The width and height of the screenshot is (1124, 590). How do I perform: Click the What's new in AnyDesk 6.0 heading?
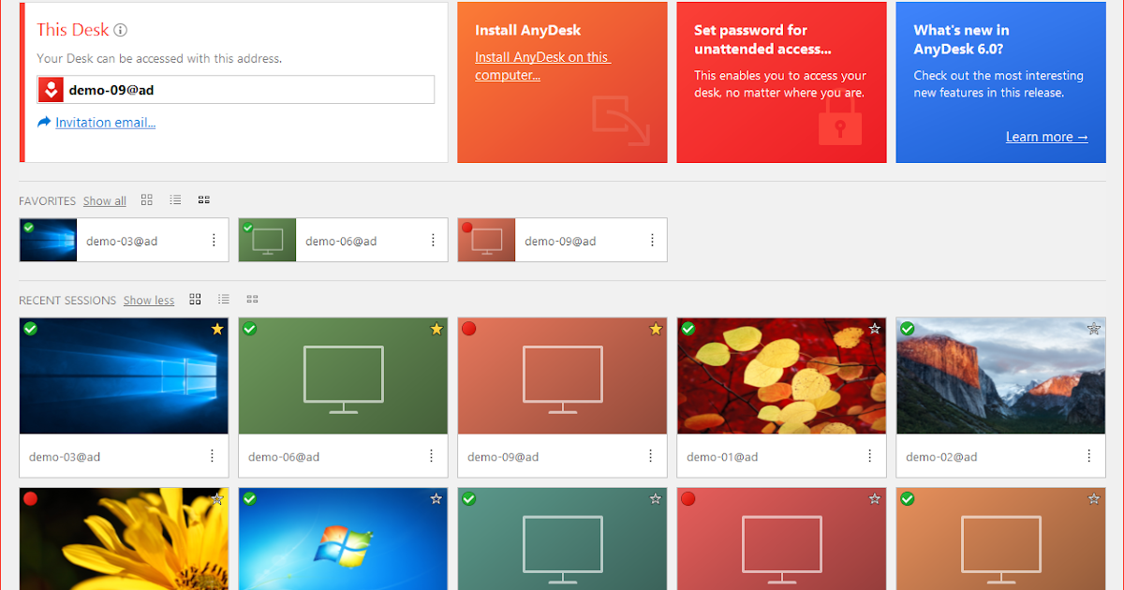(x=962, y=39)
